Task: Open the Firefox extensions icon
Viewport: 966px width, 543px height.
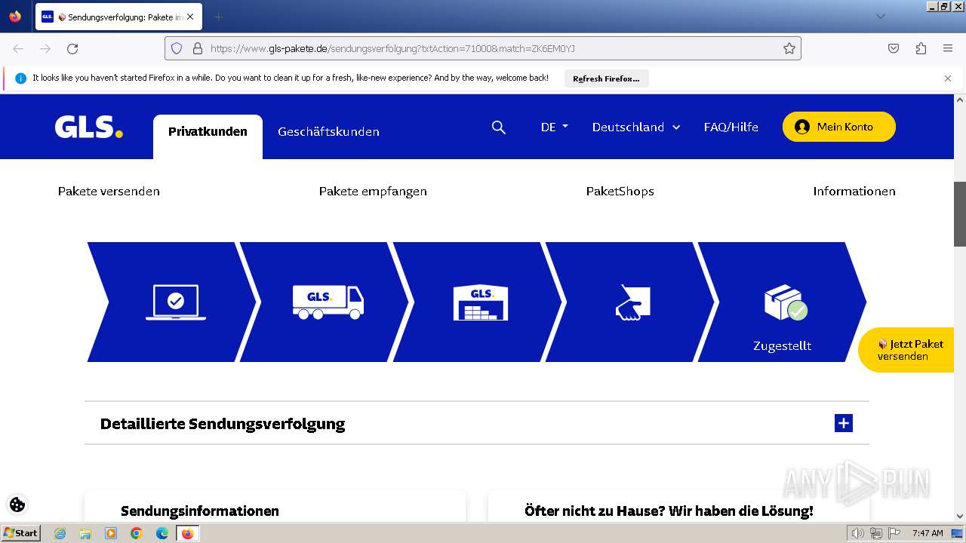Action: click(921, 48)
